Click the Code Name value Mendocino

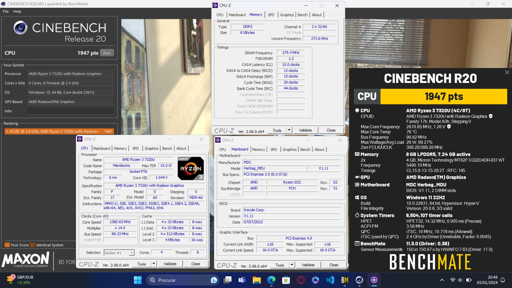coord(121,165)
